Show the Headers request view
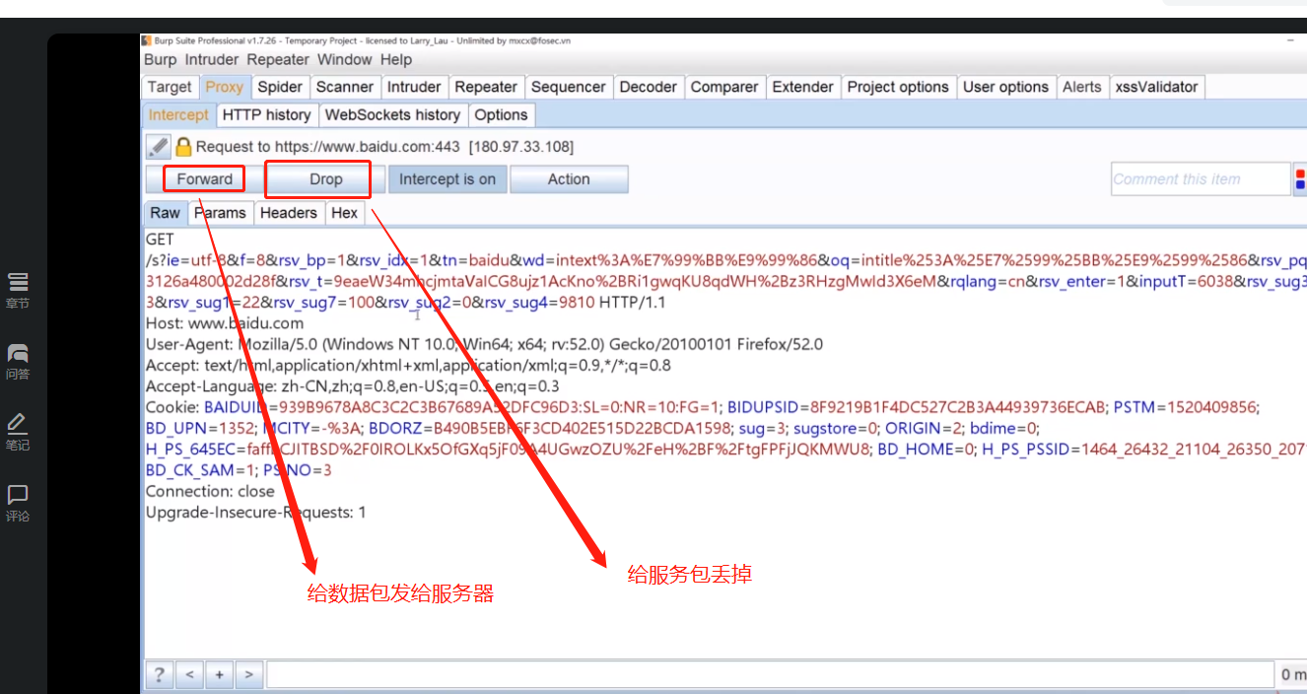This screenshot has width=1307, height=694. point(289,213)
